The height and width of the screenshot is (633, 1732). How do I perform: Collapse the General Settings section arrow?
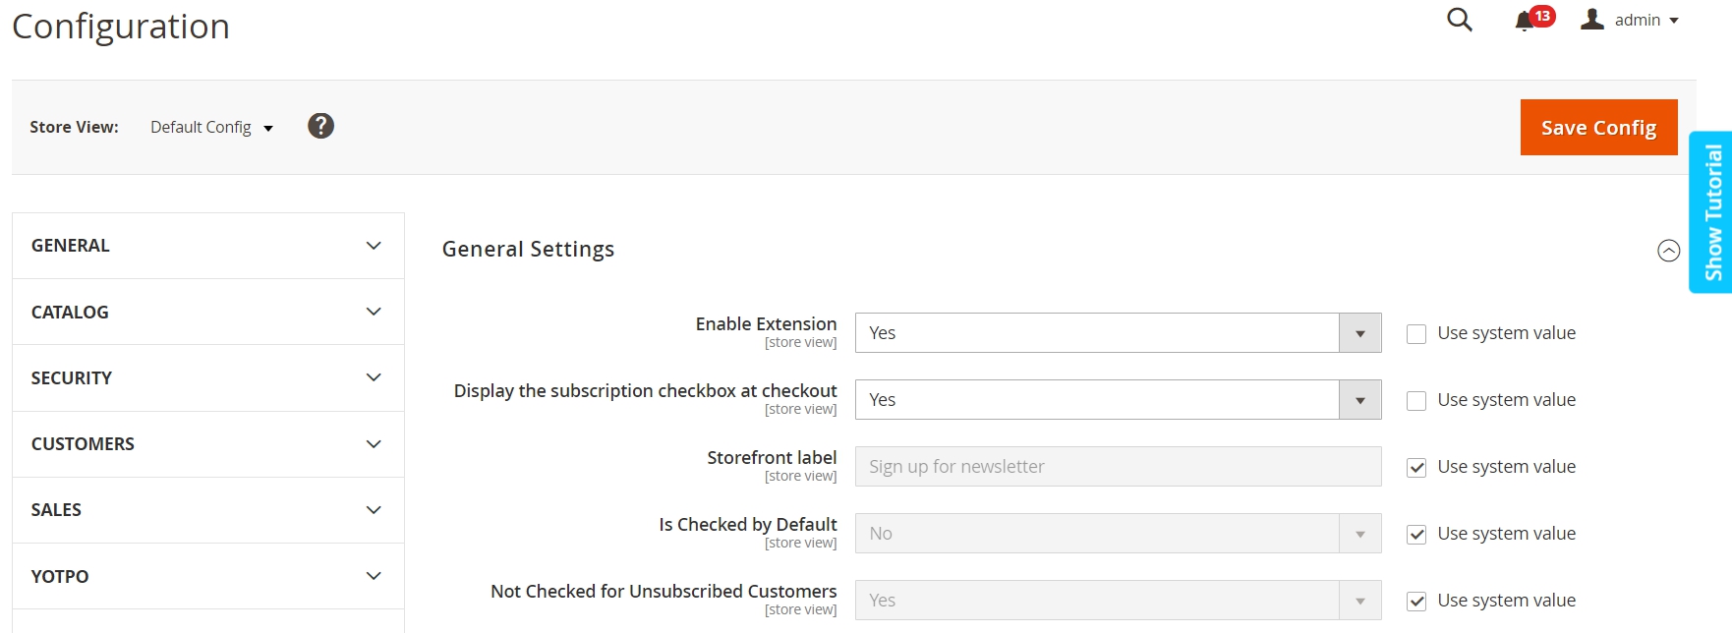coord(1668,251)
